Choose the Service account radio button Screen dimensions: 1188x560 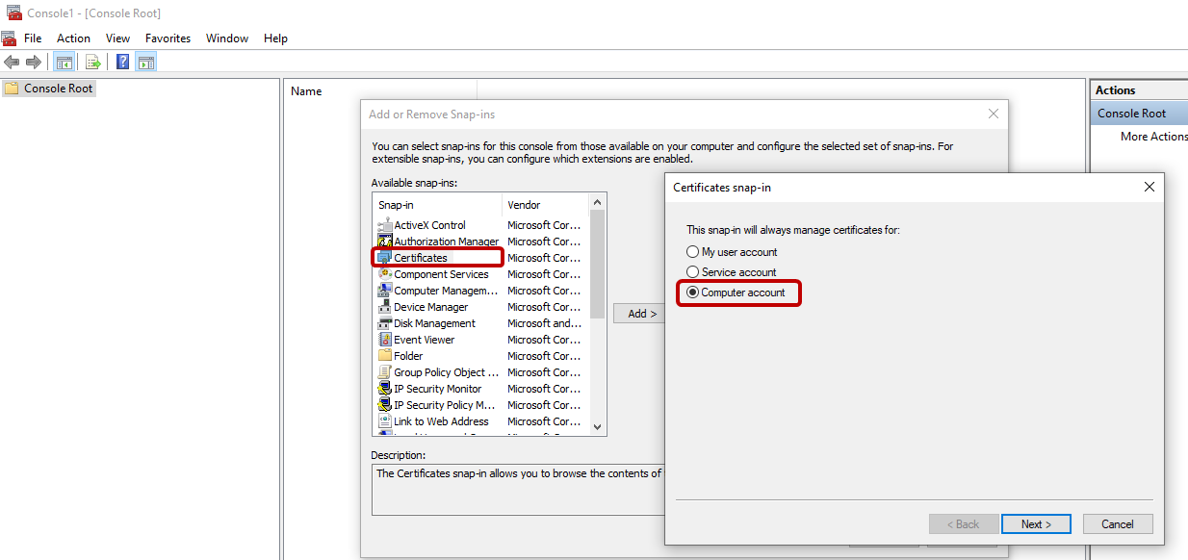point(692,272)
